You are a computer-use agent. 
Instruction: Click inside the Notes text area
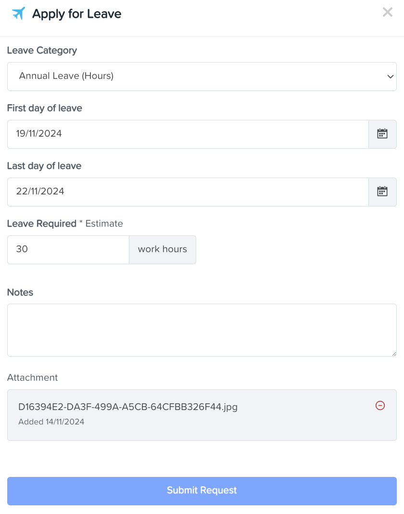[202, 330]
